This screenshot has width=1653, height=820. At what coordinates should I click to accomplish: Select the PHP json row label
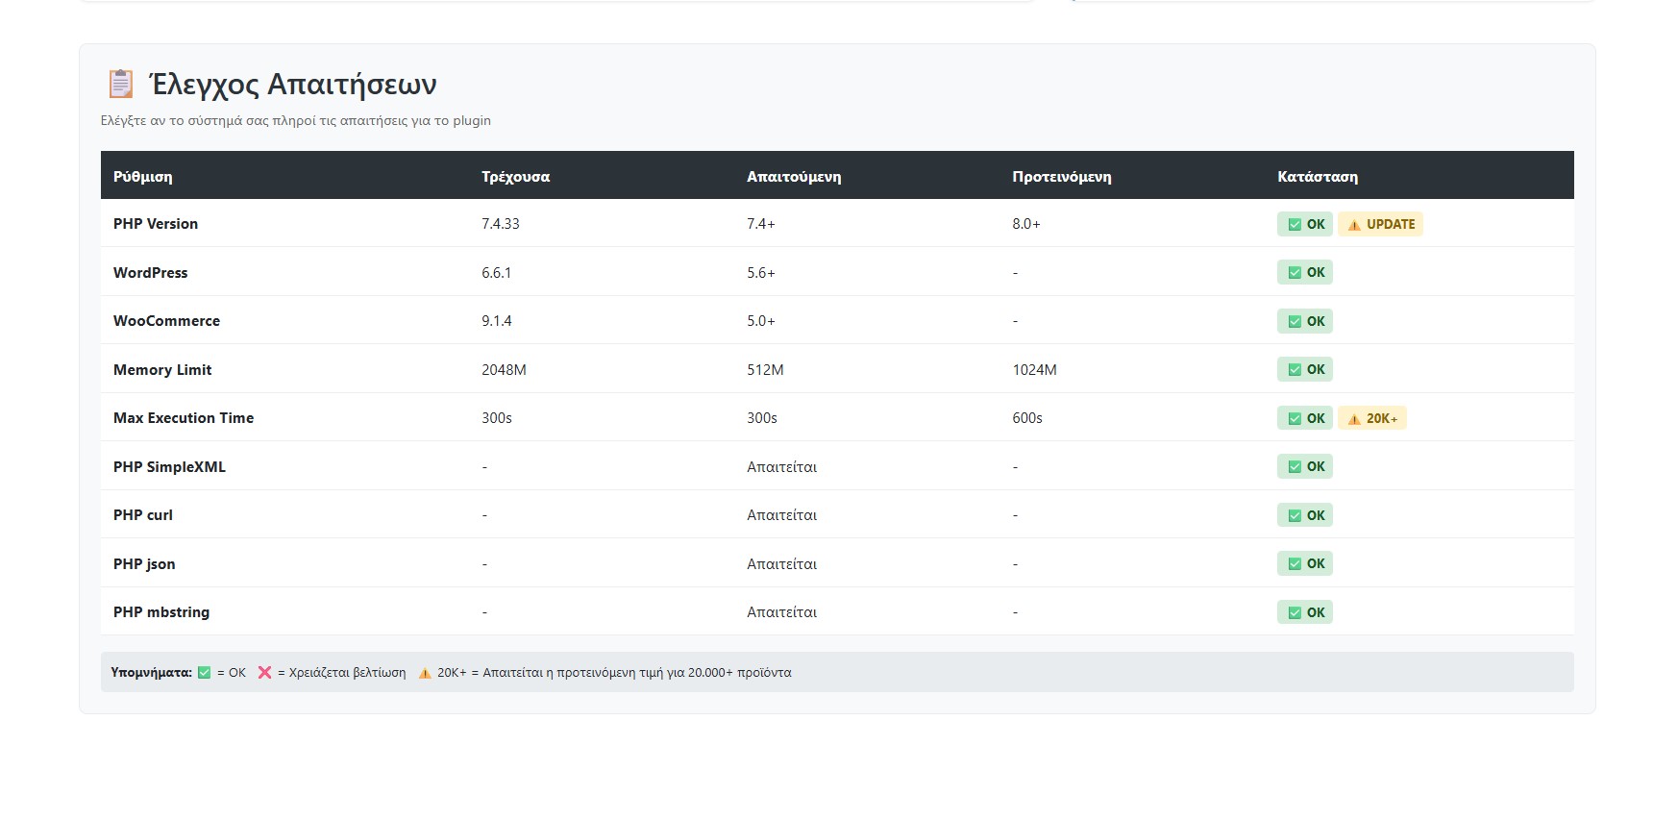pos(144,564)
